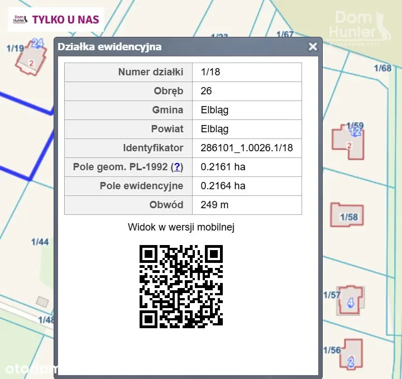Click the building outline labeled 1/58
The image size is (402, 379).
347,215
